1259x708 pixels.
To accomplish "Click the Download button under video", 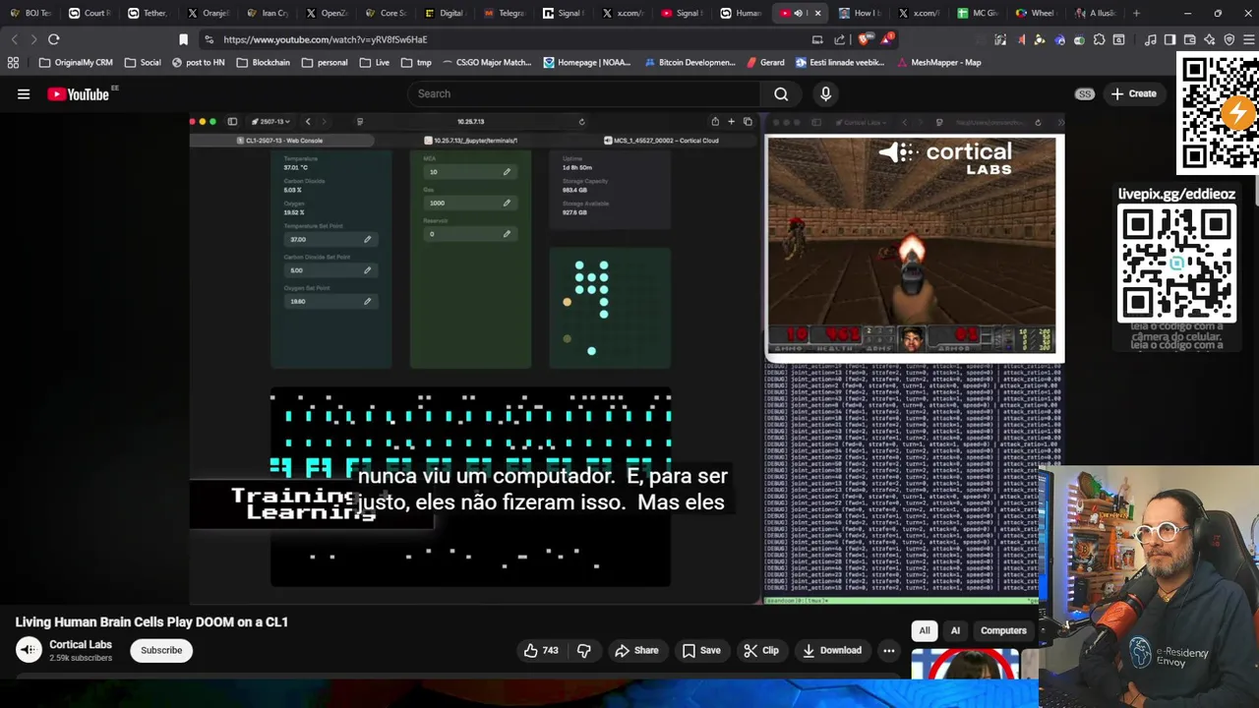I will tap(832, 650).
